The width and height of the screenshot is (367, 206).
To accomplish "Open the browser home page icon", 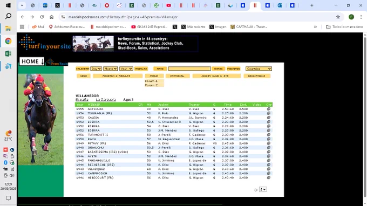I will pos(51,17).
